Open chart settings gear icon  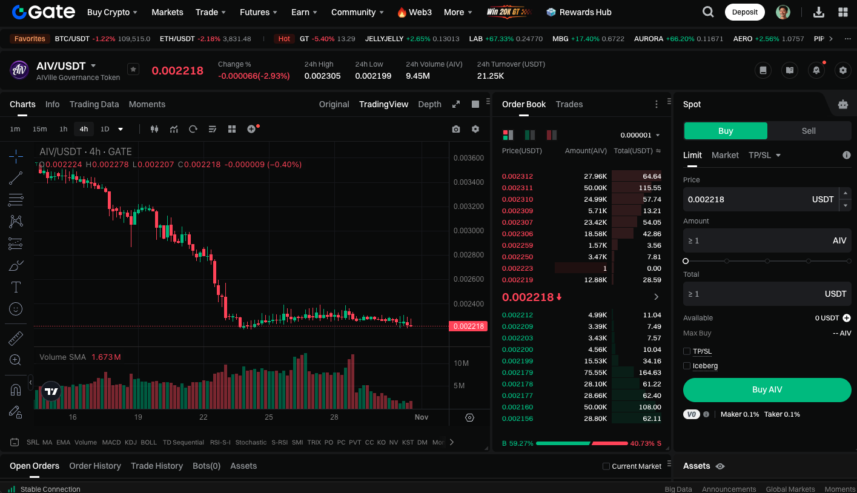click(475, 129)
